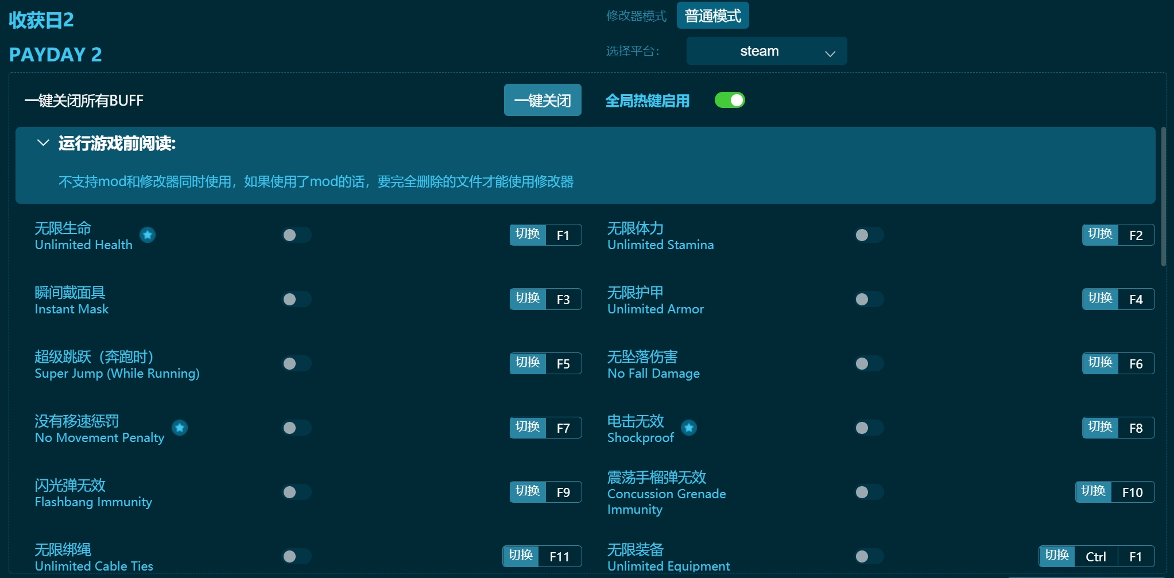Enable Flashbang Immunity switch

296,492
